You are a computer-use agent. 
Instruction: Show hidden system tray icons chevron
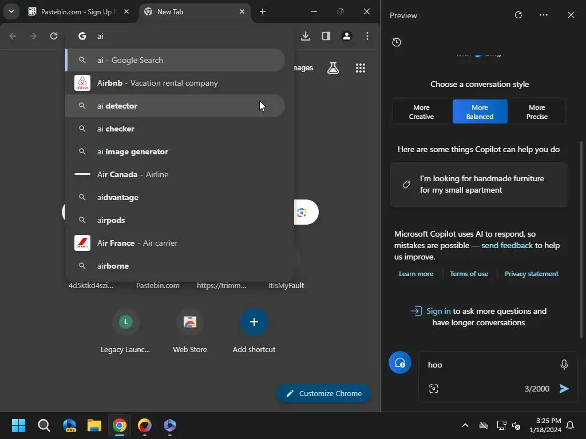(465, 425)
